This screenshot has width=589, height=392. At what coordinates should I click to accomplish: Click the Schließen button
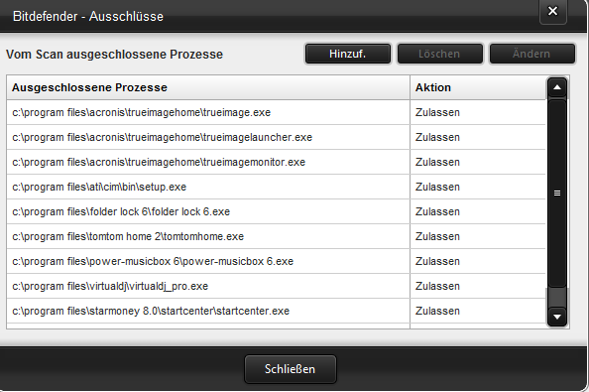(290, 369)
